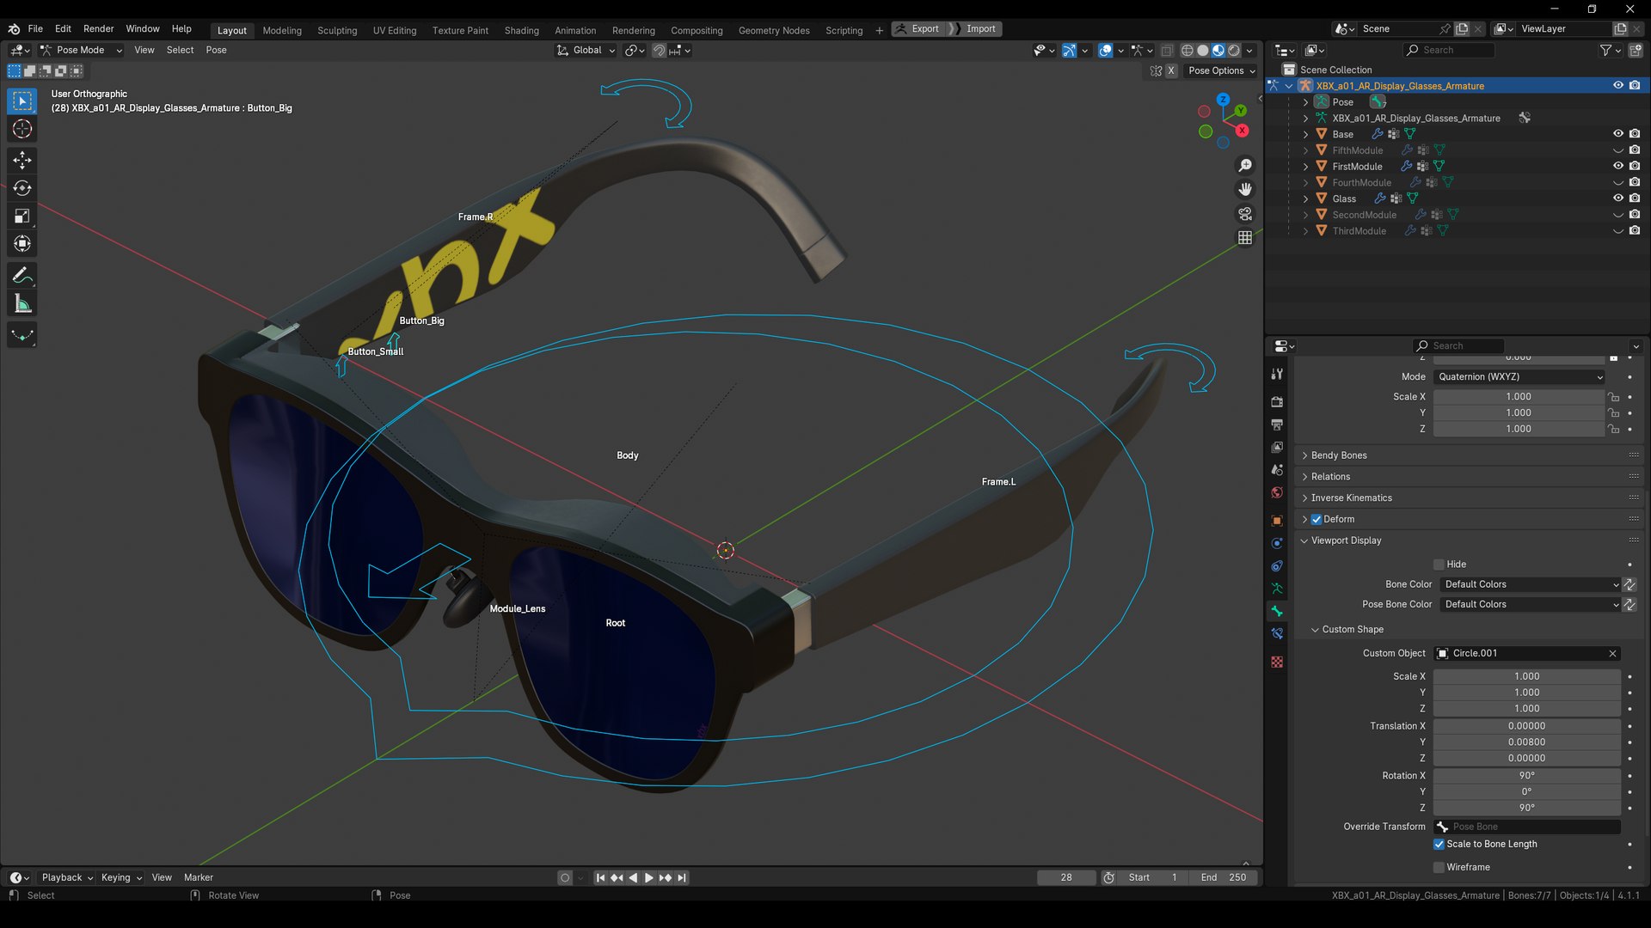Screen dimensions: 1651x928
Task: Open the Bone Color dropdown
Action: (1530, 584)
